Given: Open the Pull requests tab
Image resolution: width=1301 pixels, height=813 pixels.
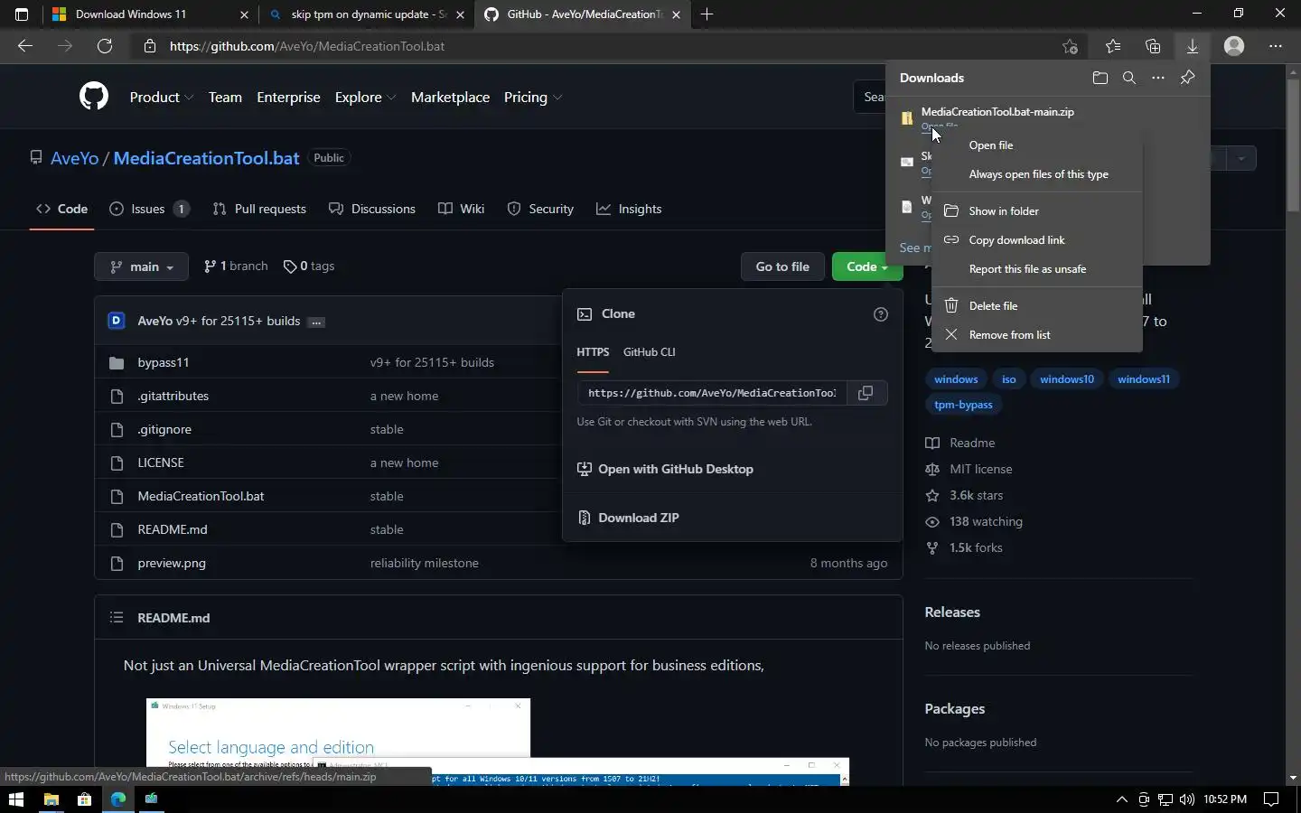Looking at the screenshot, I should 259,209.
